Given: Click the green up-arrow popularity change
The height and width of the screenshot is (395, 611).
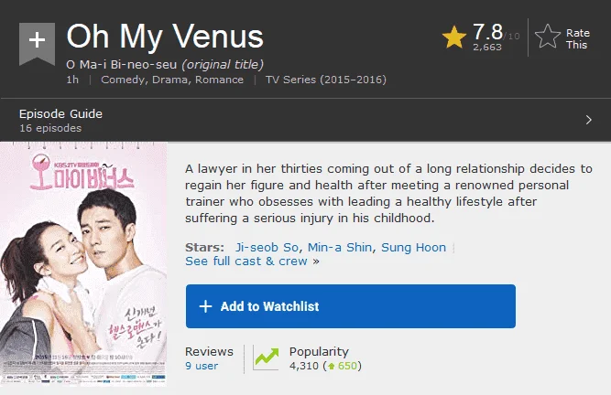Looking at the screenshot, I should [342, 366].
